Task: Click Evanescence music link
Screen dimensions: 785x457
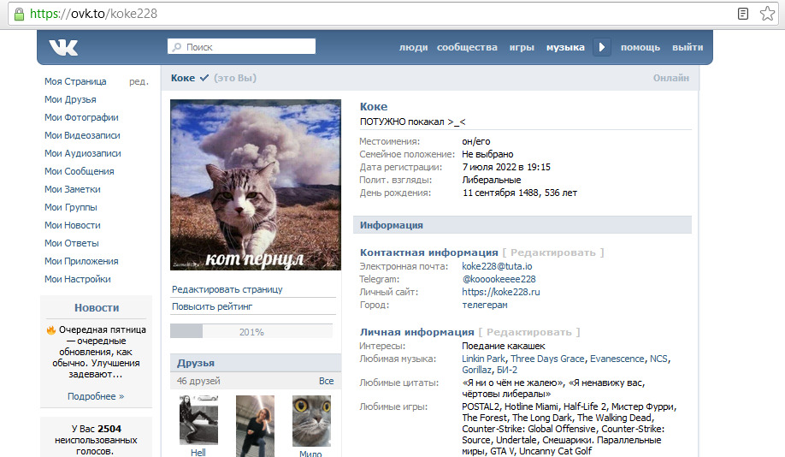Action: [617, 359]
